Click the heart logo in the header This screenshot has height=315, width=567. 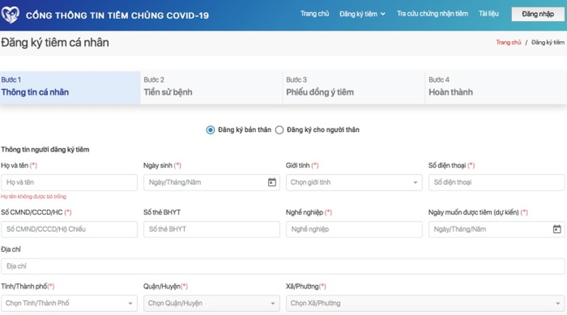pos(10,15)
